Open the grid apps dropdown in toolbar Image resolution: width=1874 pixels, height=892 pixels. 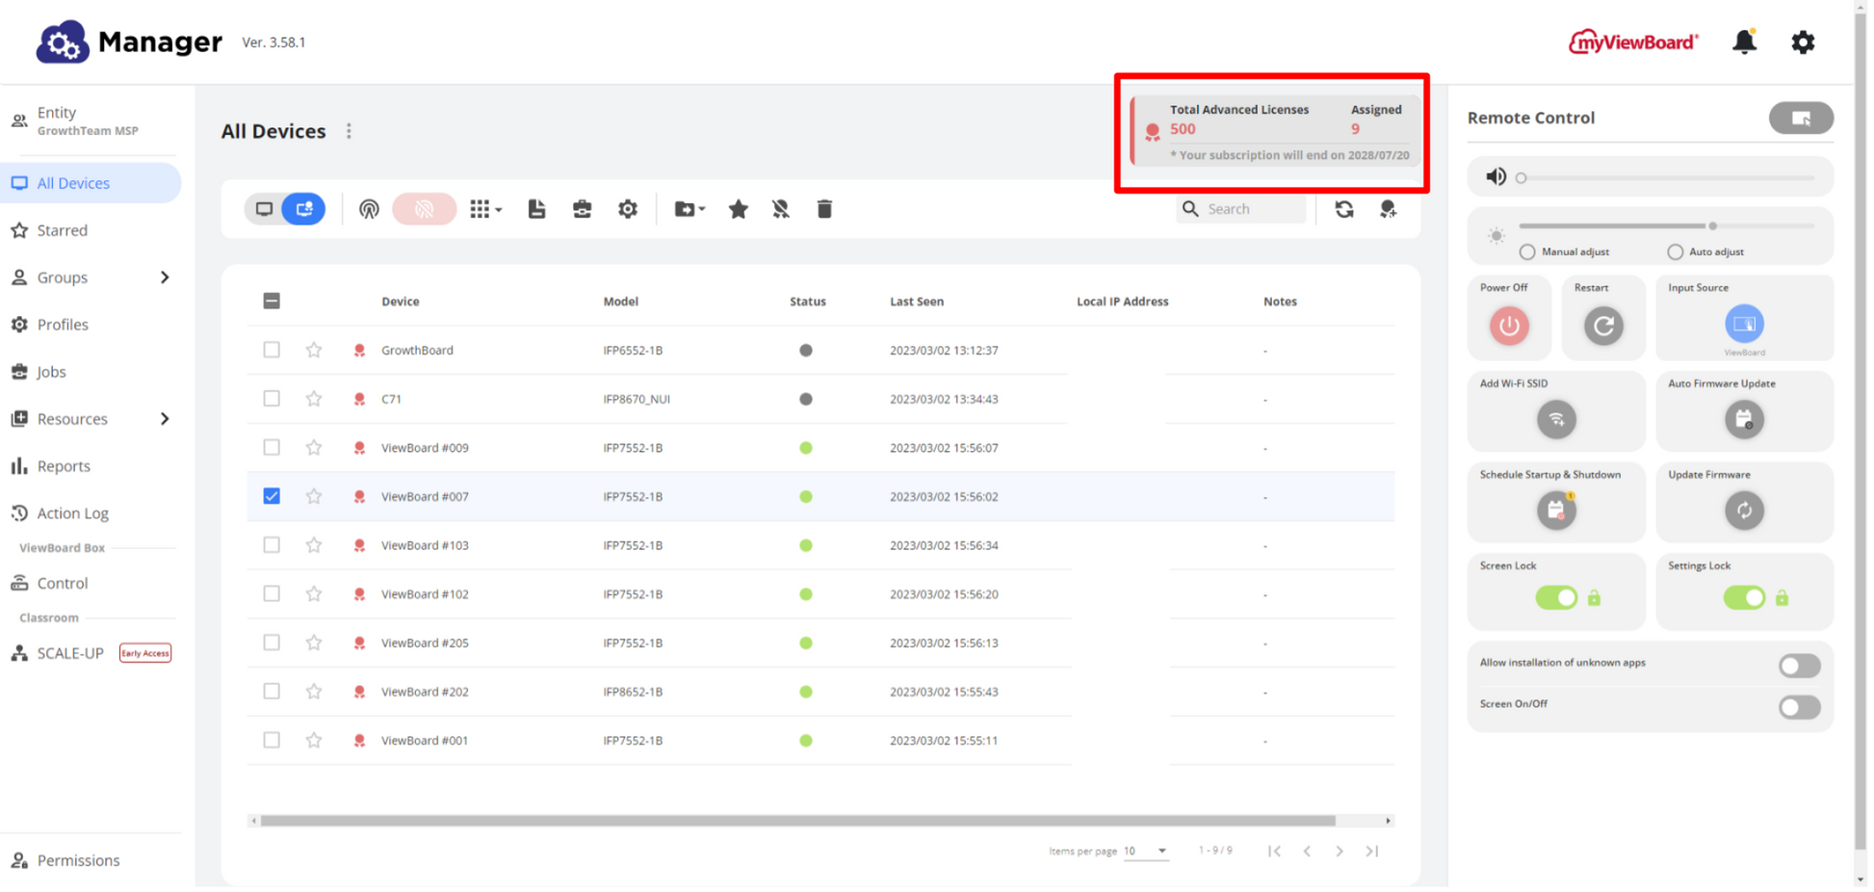(485, 209)
